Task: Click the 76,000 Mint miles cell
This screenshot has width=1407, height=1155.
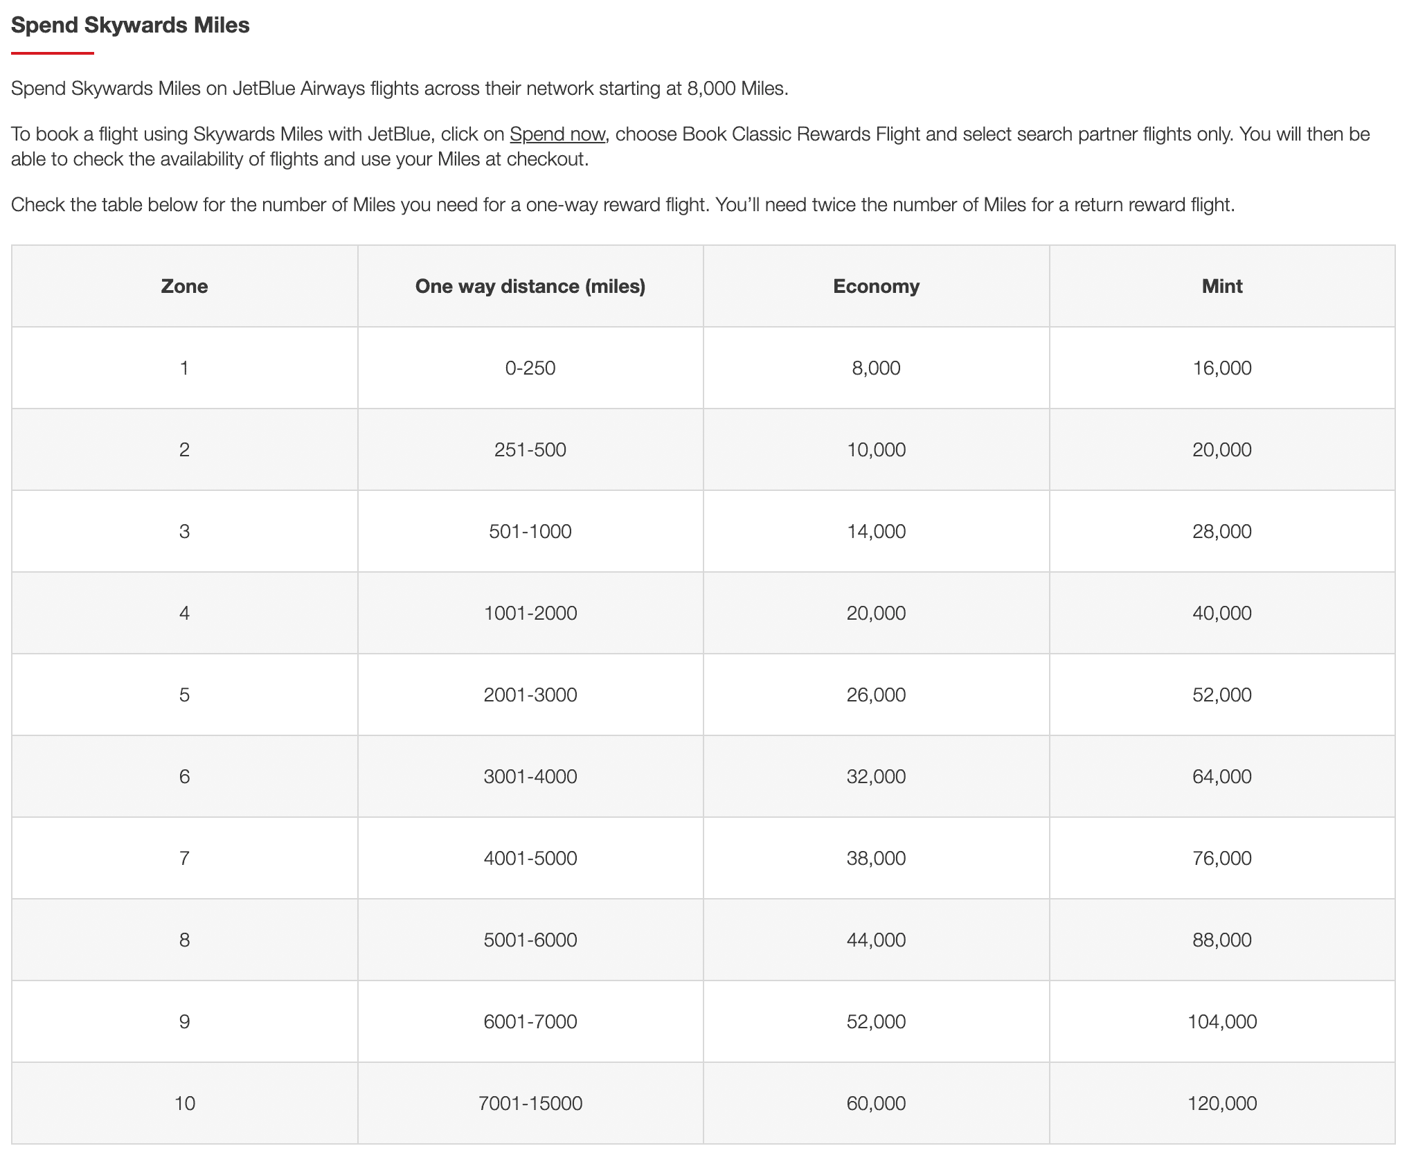Action: (1222, 859)
